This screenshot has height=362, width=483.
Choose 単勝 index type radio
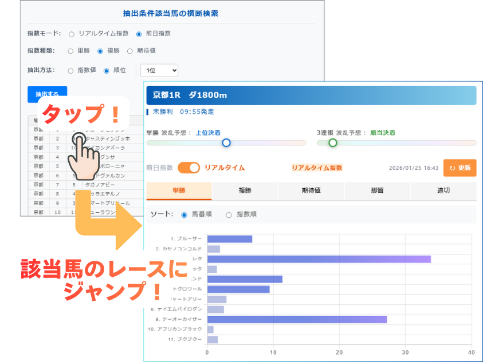pos(71,51)
